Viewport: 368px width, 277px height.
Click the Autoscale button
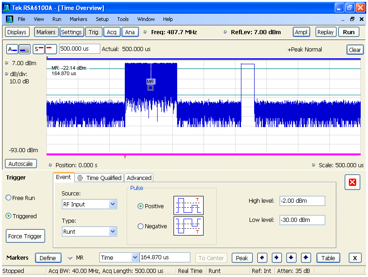point(21,164)
